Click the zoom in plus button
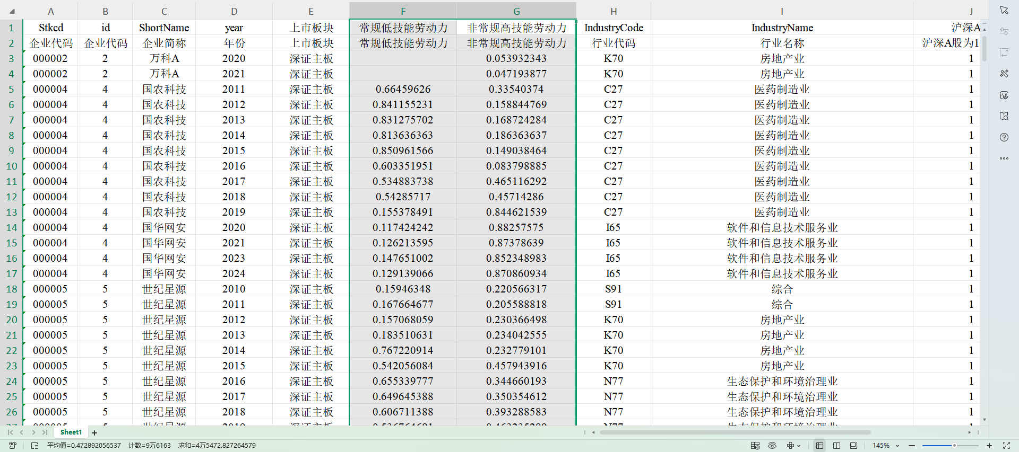Image resolution: width=1019 pixels, height=452 pixels. 989,446
